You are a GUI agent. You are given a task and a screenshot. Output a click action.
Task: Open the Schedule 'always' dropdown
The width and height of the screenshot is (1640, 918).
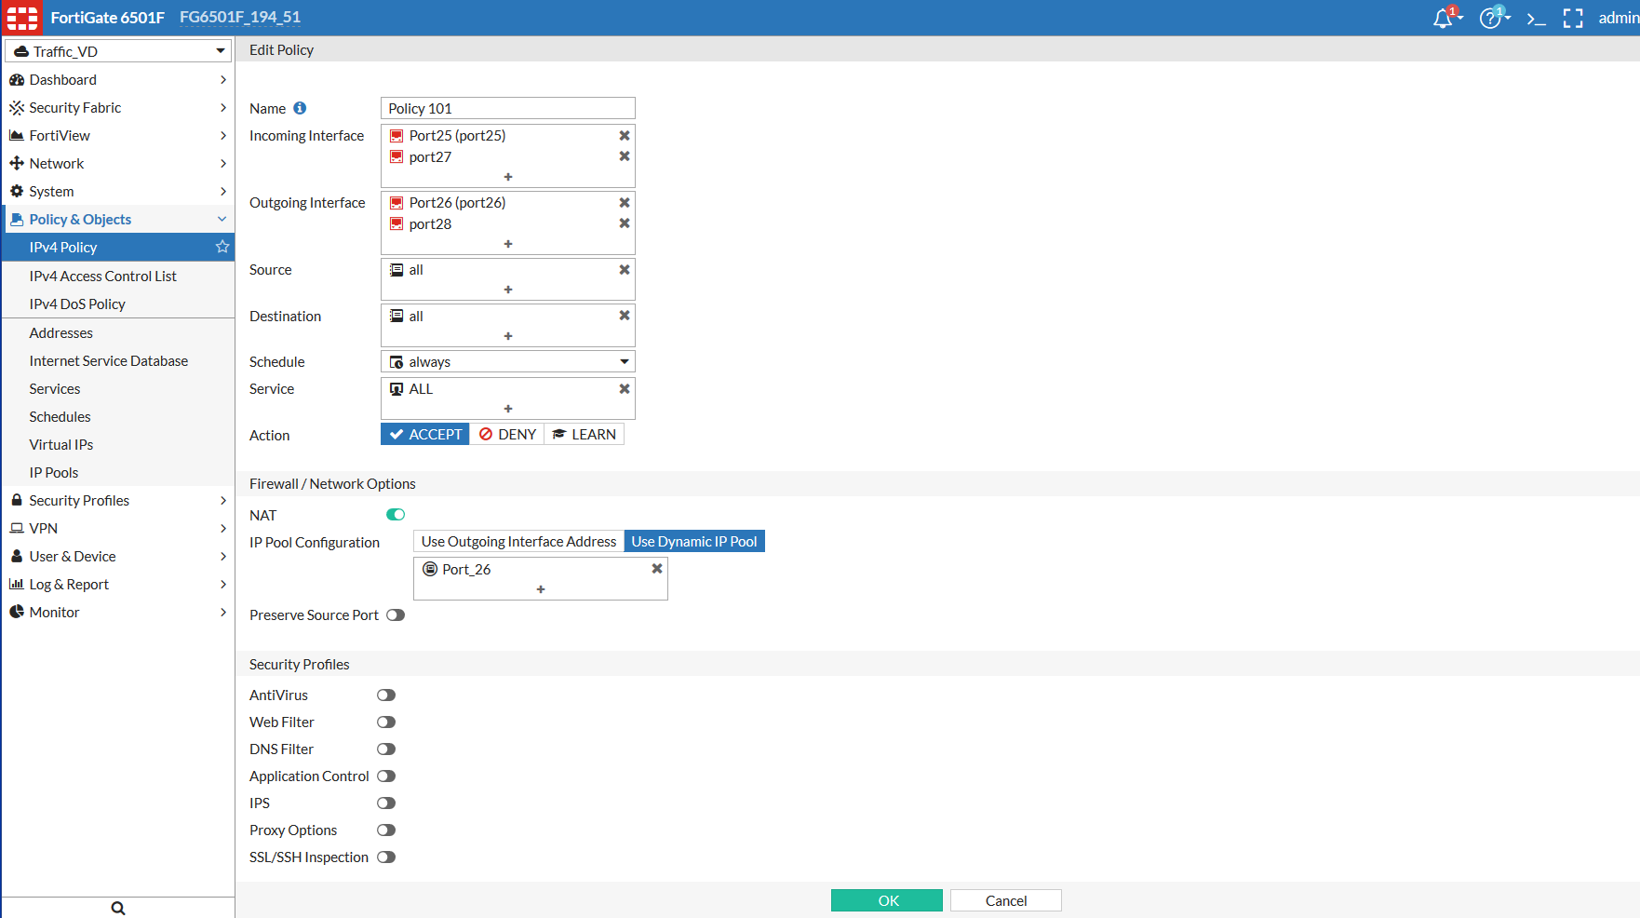(508, 361)
